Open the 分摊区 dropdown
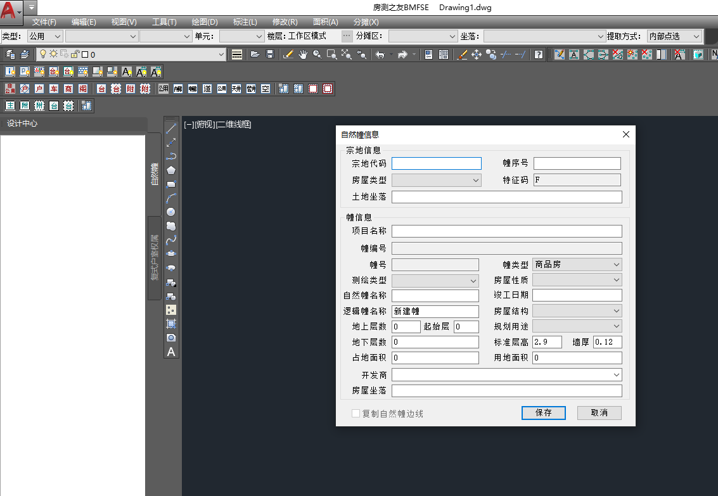The width and height of the screenshot is (718, 496). pos(423,36)
